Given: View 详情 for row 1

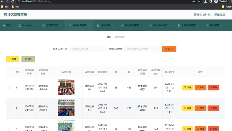Looking at the screenshot, I should click(x=187, y=88).
